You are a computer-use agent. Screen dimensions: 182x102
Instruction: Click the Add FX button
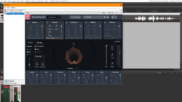(6, 81)
